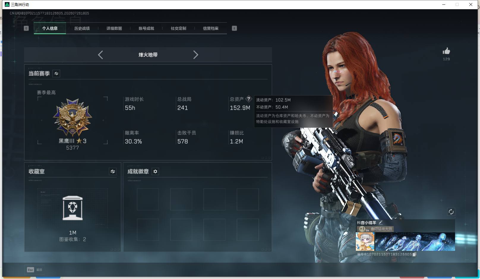Click the player name 抖音小绵羊
This screenshot has height=279, width=480.
point(367,223)
